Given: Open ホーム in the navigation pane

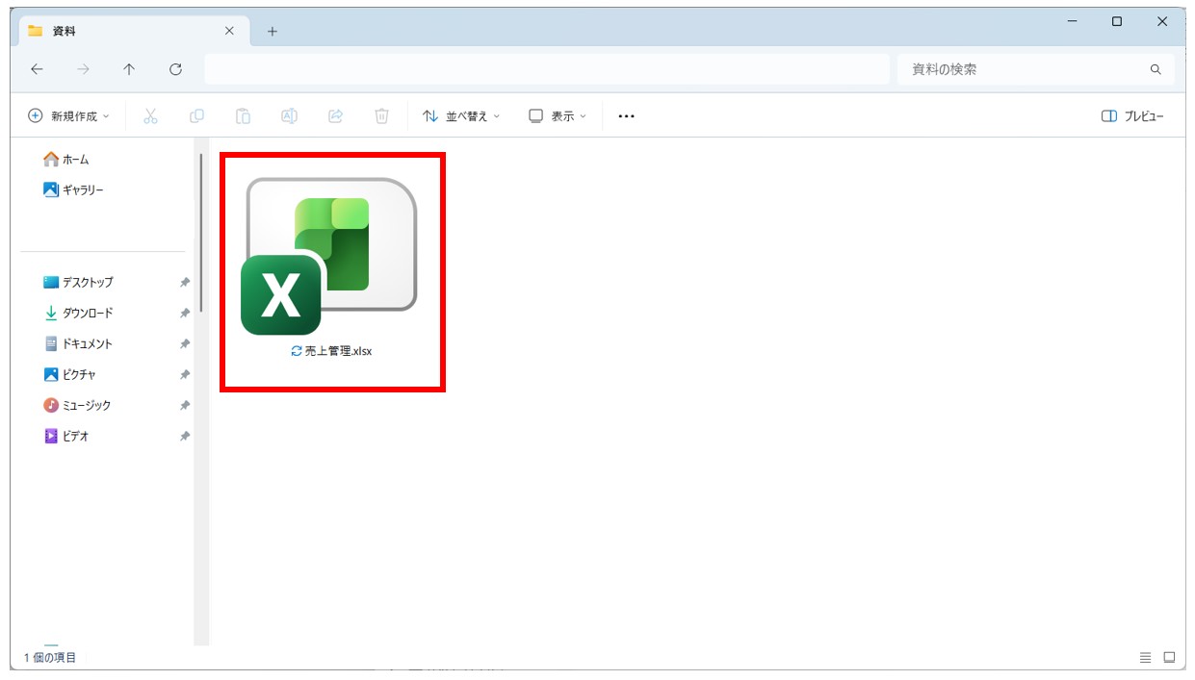Looking at the screenshot, I should point(66,160).
